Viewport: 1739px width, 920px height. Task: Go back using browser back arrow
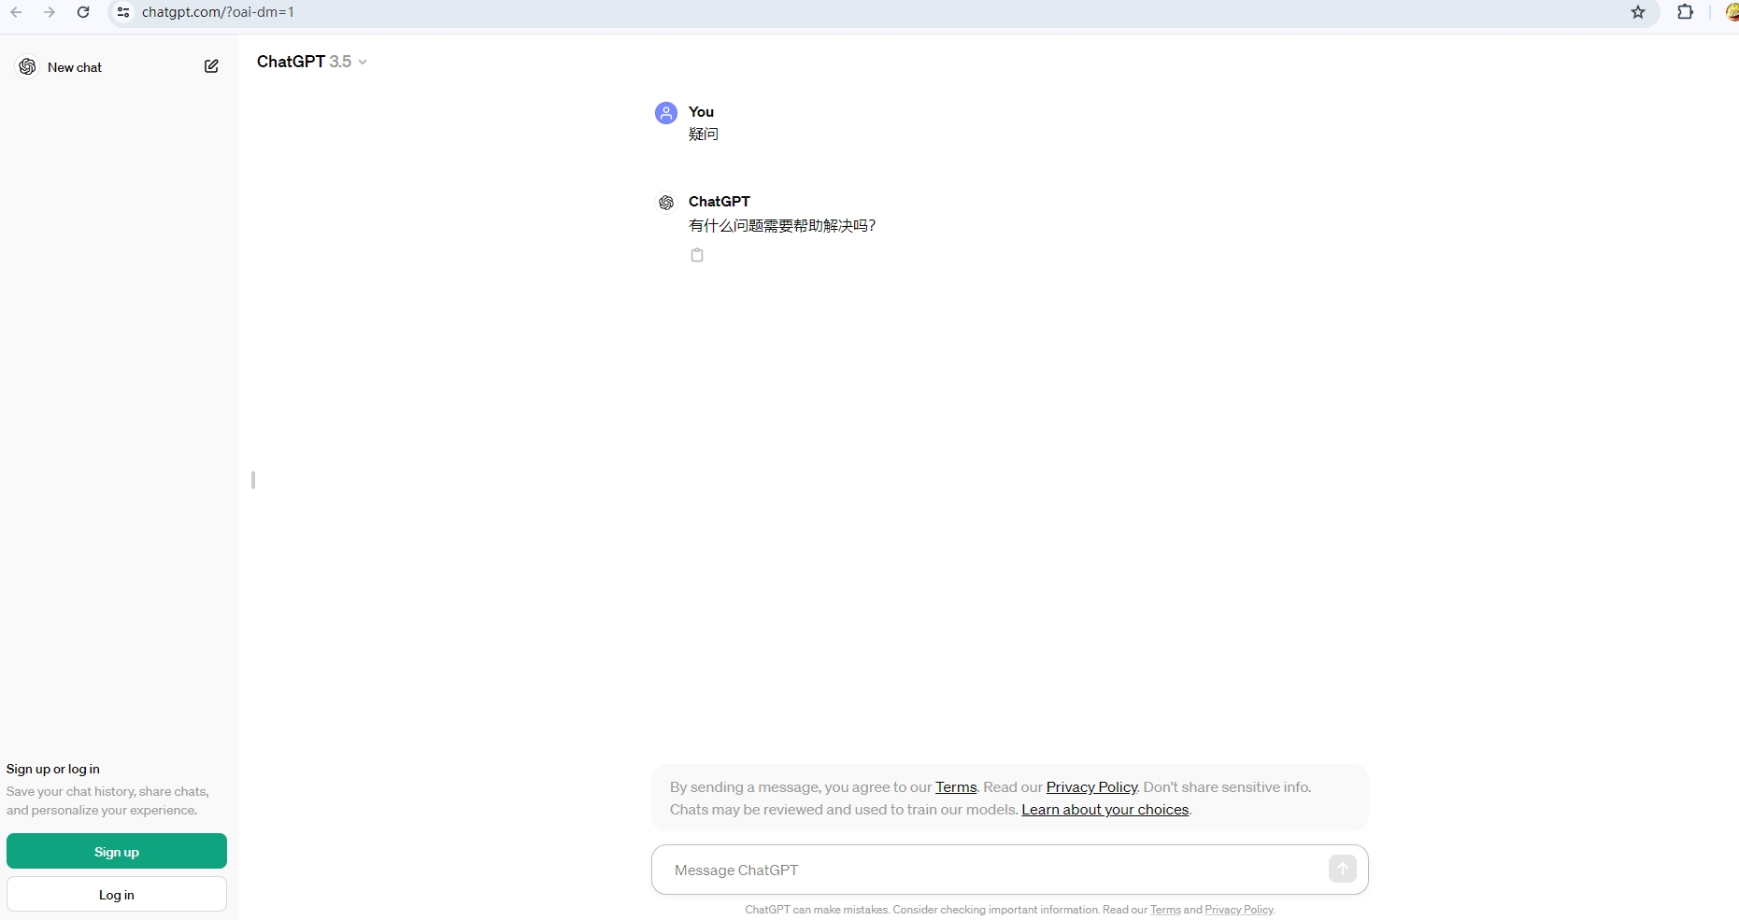tap(16, 12)
